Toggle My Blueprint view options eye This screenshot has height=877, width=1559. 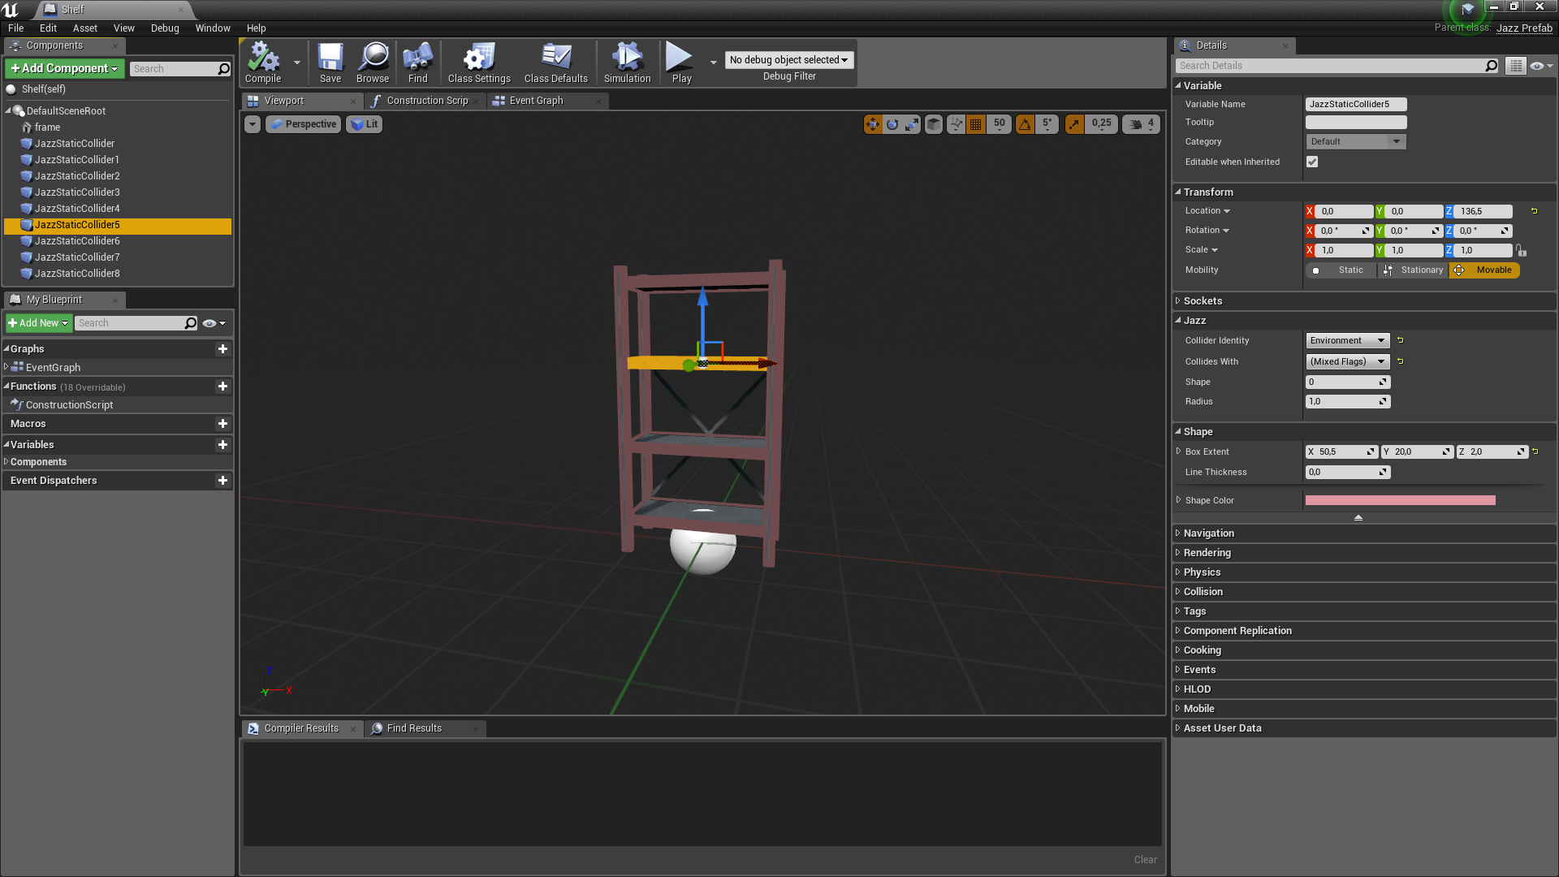[x=214, y=323]
